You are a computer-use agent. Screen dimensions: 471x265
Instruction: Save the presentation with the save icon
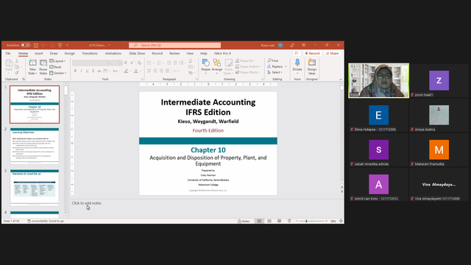[36, 45]
